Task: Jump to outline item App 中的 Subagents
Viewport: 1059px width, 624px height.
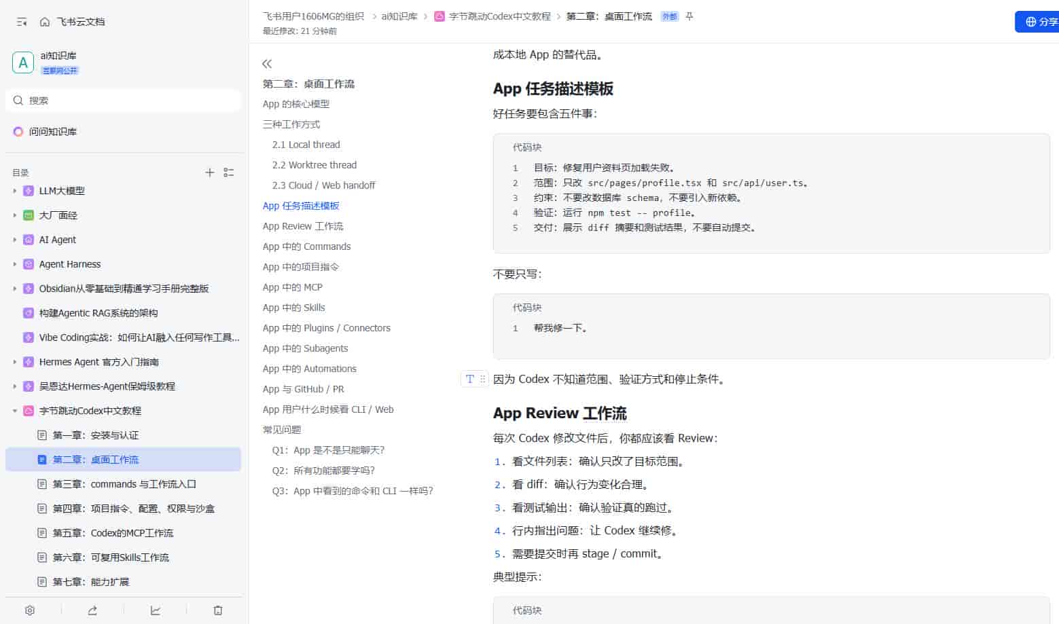Action: click(x=306, y=348)
